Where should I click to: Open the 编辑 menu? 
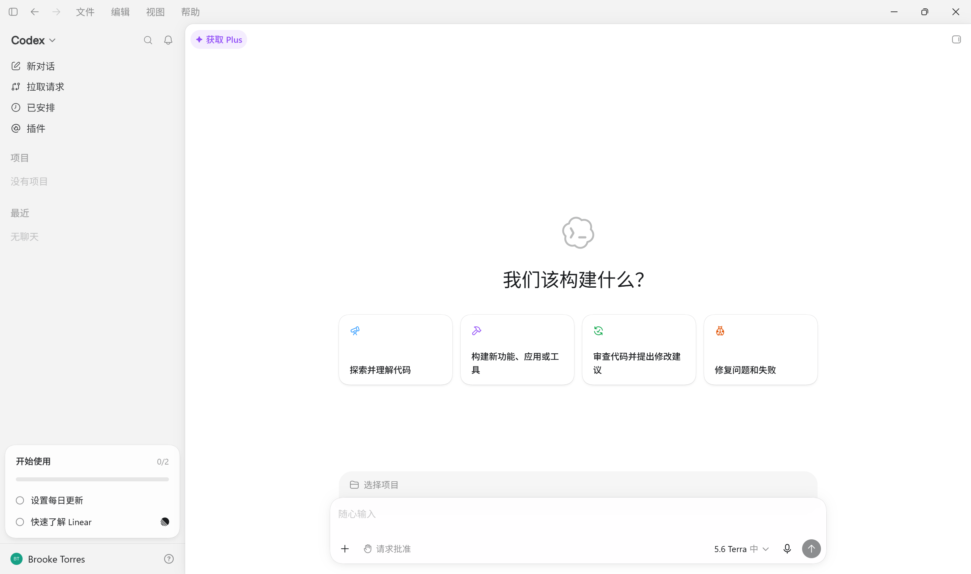coord(120,12)
